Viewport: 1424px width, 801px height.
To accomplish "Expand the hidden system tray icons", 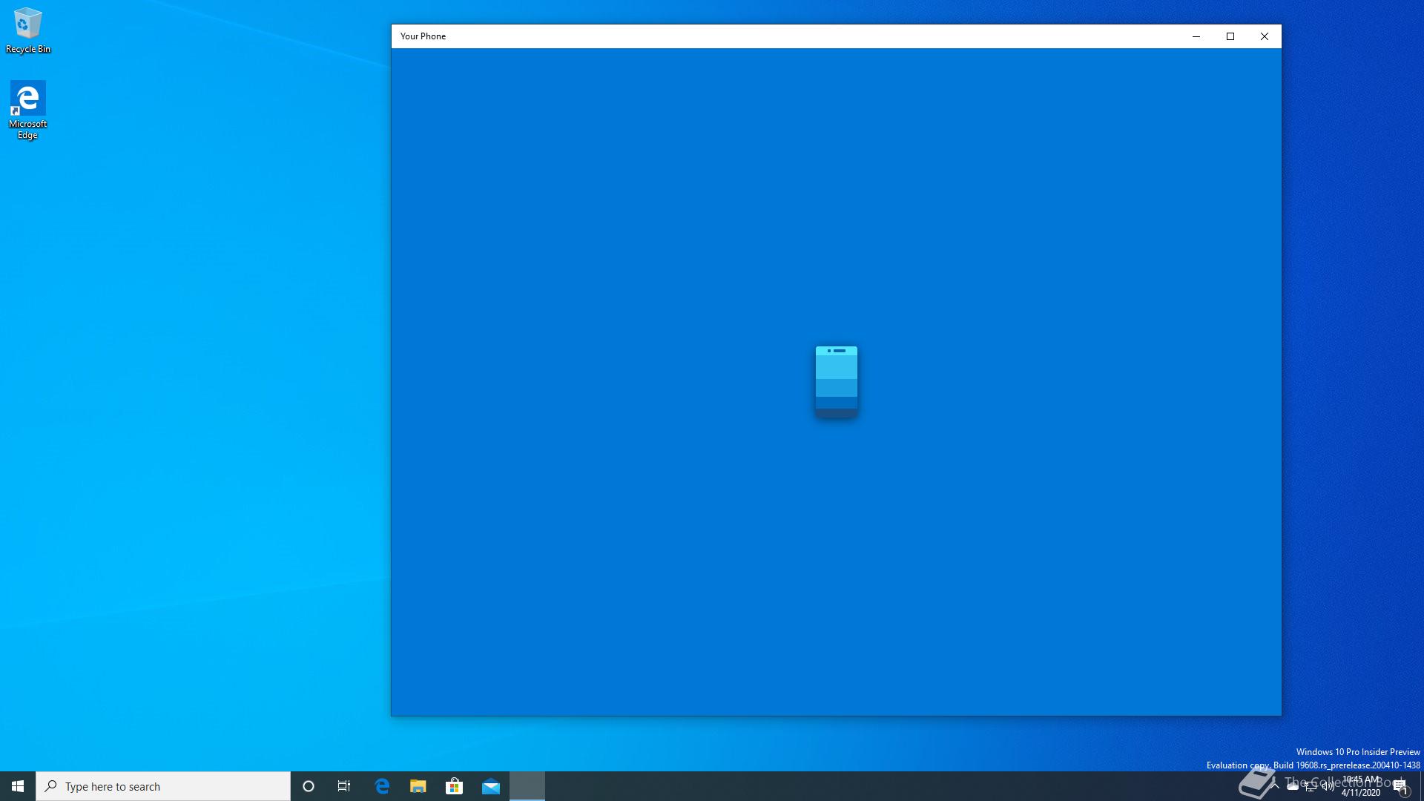I will [x=1275, y=786].
